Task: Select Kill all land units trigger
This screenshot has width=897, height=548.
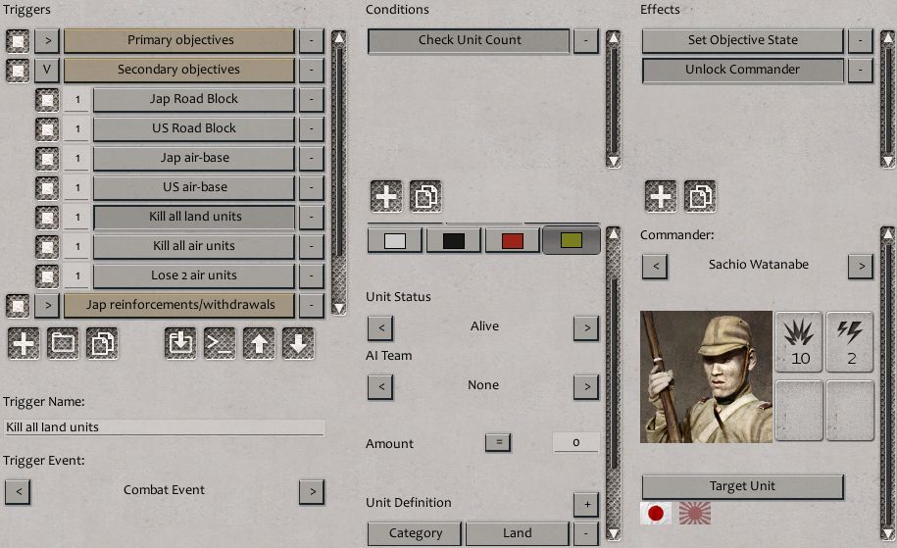Action: point(194,217)
